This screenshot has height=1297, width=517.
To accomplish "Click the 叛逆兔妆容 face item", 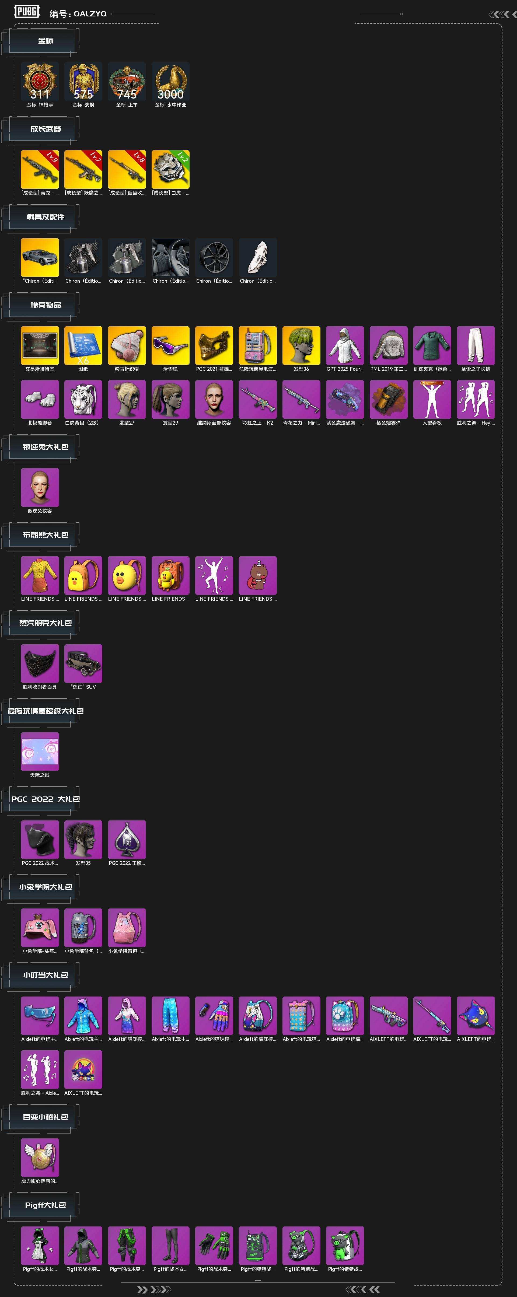I will 40,487.
